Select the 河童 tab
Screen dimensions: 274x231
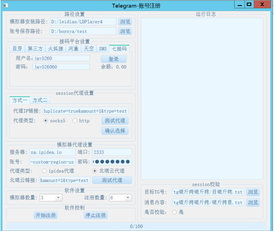click(x=73, y=49)
